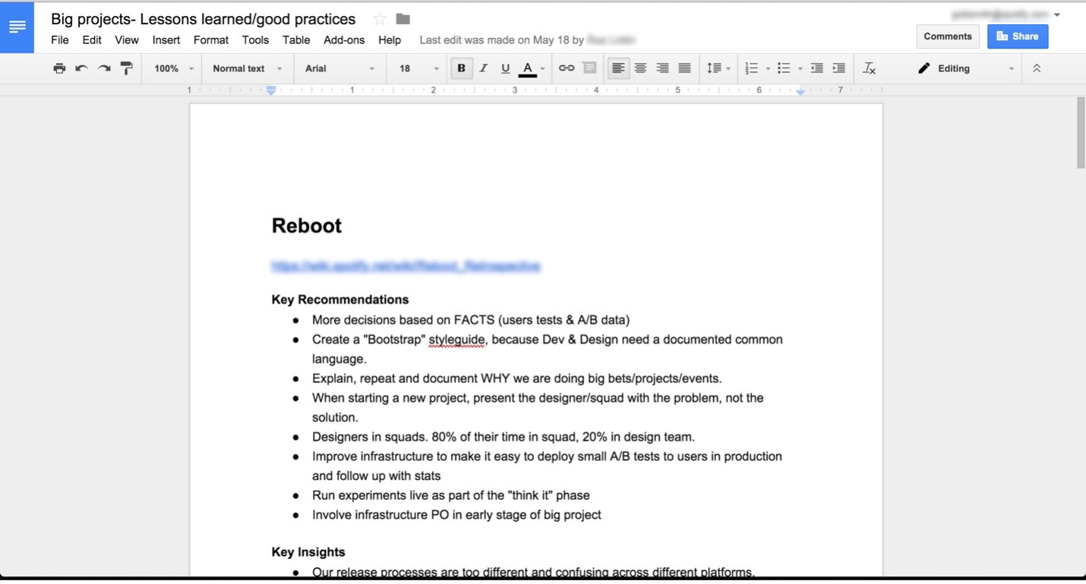
Task: Align text left
Action: coord(619,68)
